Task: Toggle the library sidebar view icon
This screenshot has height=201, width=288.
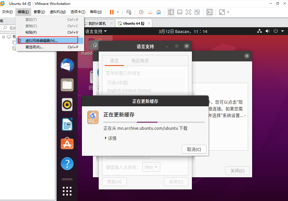Action: [171, 12]
